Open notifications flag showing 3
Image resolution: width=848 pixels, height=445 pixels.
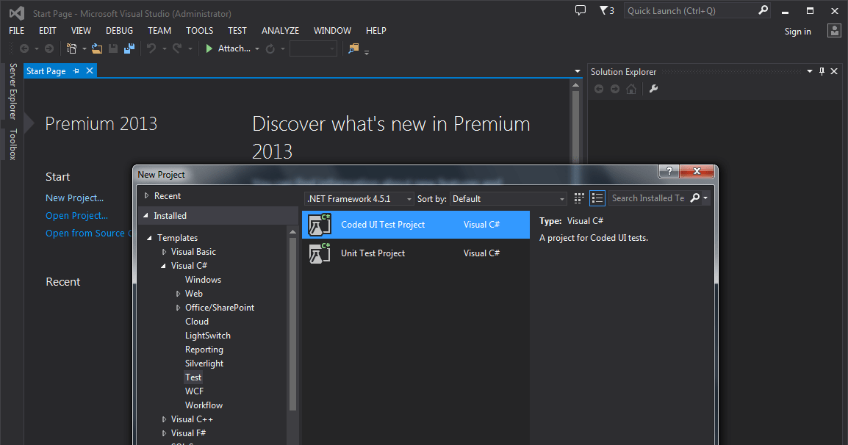pyautogui.click(x=606, y=10)
